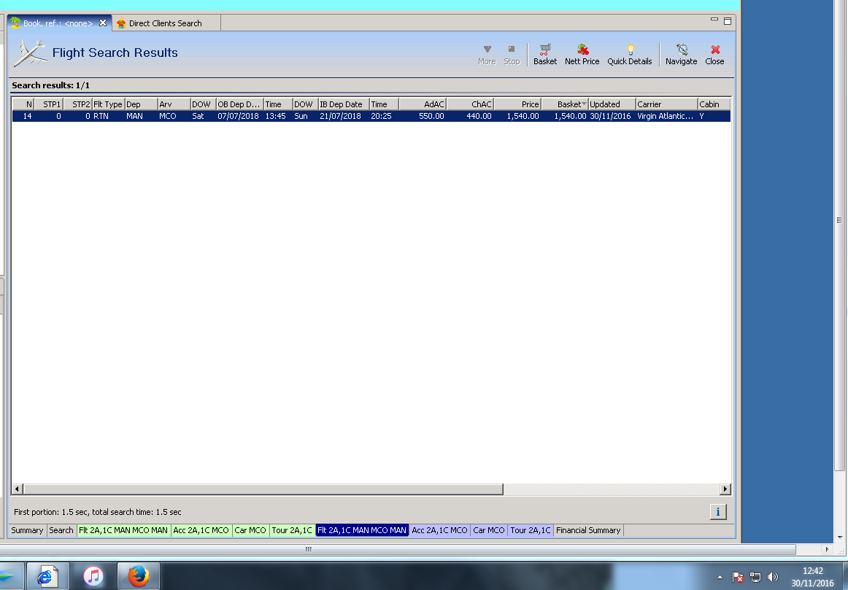Image resolution: width=848 pixels, height=590 pixels.
Task: Sort by the Basket column header
Action: pyautogui.click(x=565, y=104)
